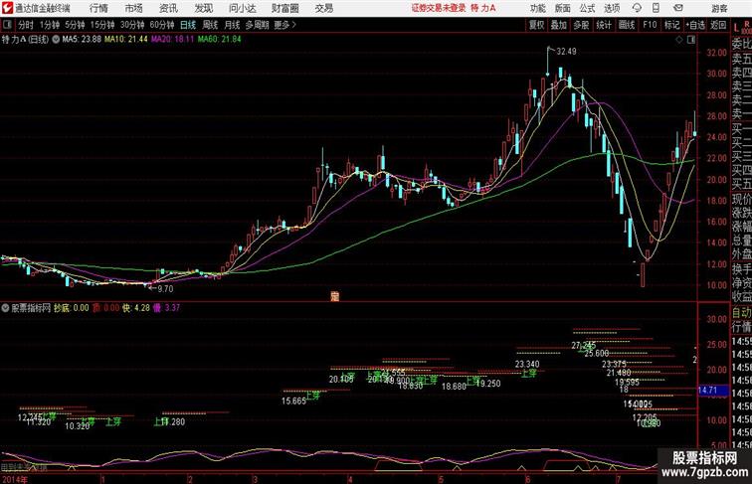Image resolution: width=752 pixels, height=484 pixels.
Task: Open the 行情 menu
Action: [98, 8]
